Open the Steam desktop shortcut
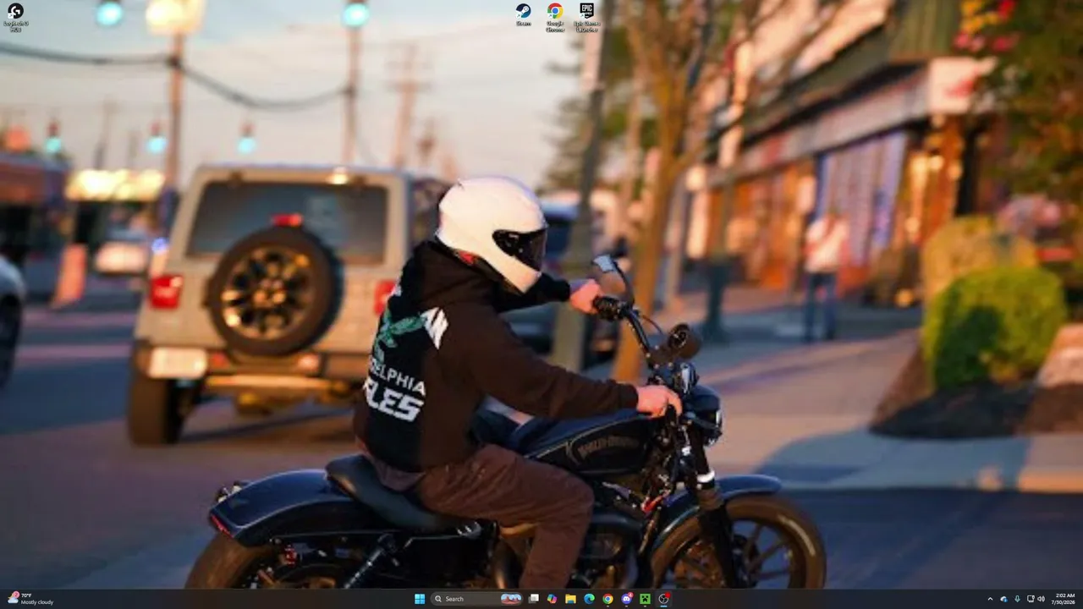 (524, 15)
